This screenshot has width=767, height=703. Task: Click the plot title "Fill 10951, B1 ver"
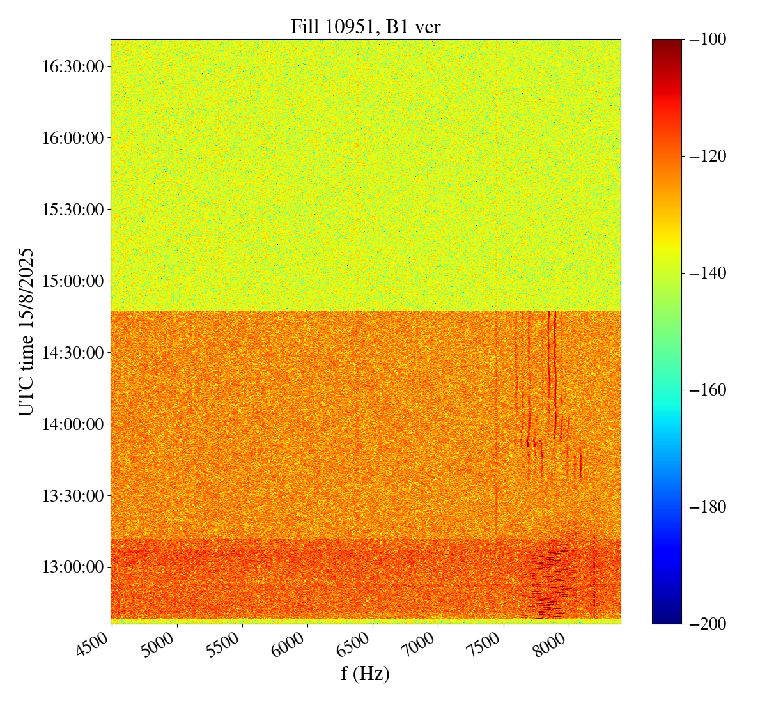[365, 26]
